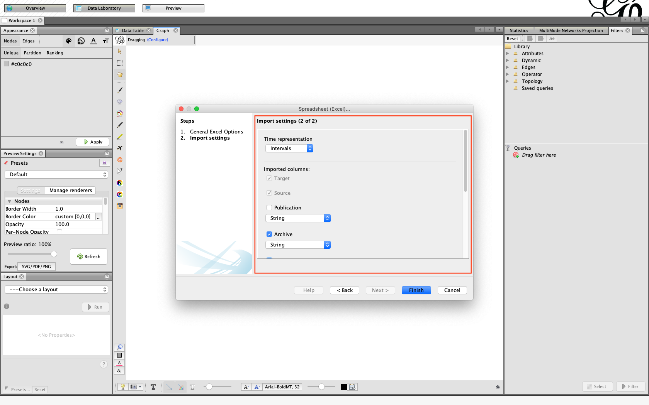Viewport: 649px width, 405px height.
Task: Open the Choose a layout dropdown
Action: [56, 289]
